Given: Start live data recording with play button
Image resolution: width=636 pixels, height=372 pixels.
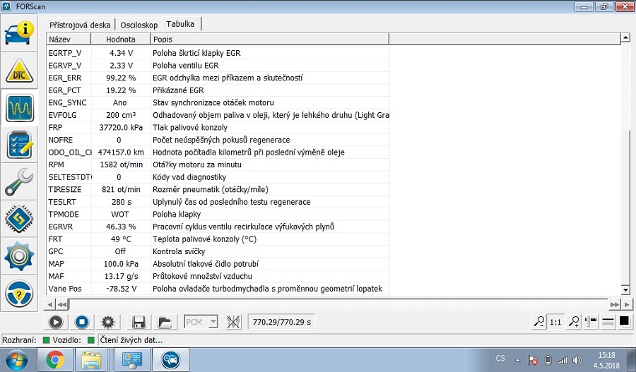Looking at the screenshot, I should (56, 322).
